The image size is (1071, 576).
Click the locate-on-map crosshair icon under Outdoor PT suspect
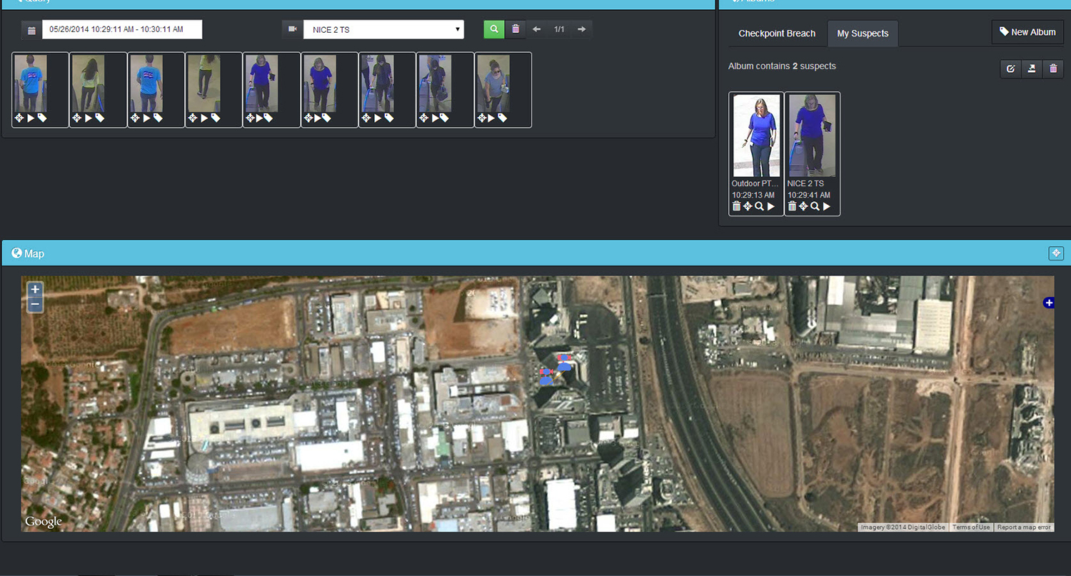coord(748,206)
